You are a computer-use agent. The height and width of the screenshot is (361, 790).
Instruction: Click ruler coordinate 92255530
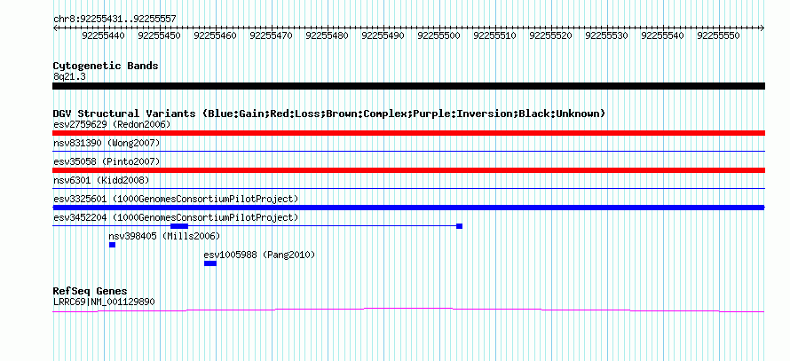point(606,36)
